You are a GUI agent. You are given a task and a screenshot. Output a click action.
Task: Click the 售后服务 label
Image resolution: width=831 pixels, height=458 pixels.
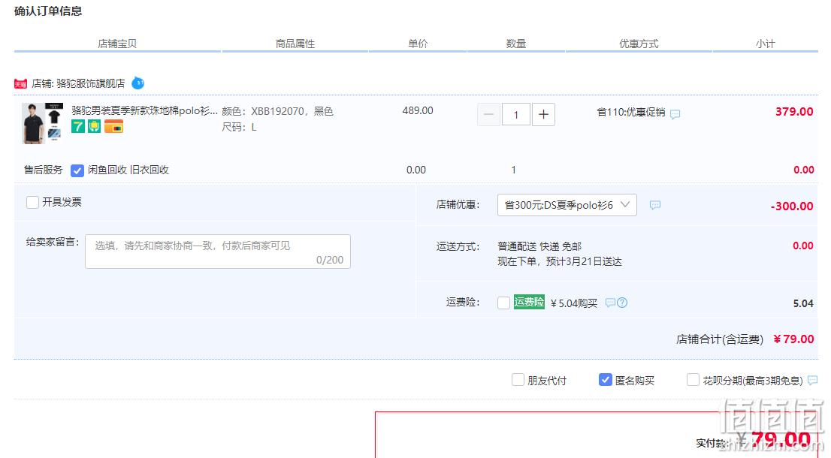(43, 170)
